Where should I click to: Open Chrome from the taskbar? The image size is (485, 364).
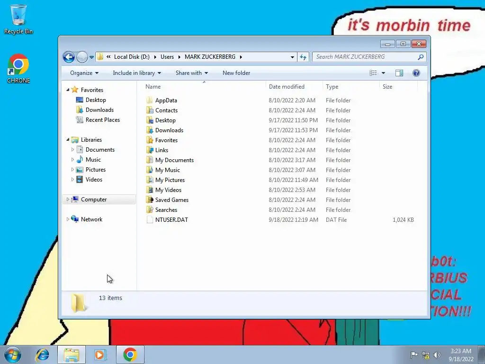click(130, 355)
